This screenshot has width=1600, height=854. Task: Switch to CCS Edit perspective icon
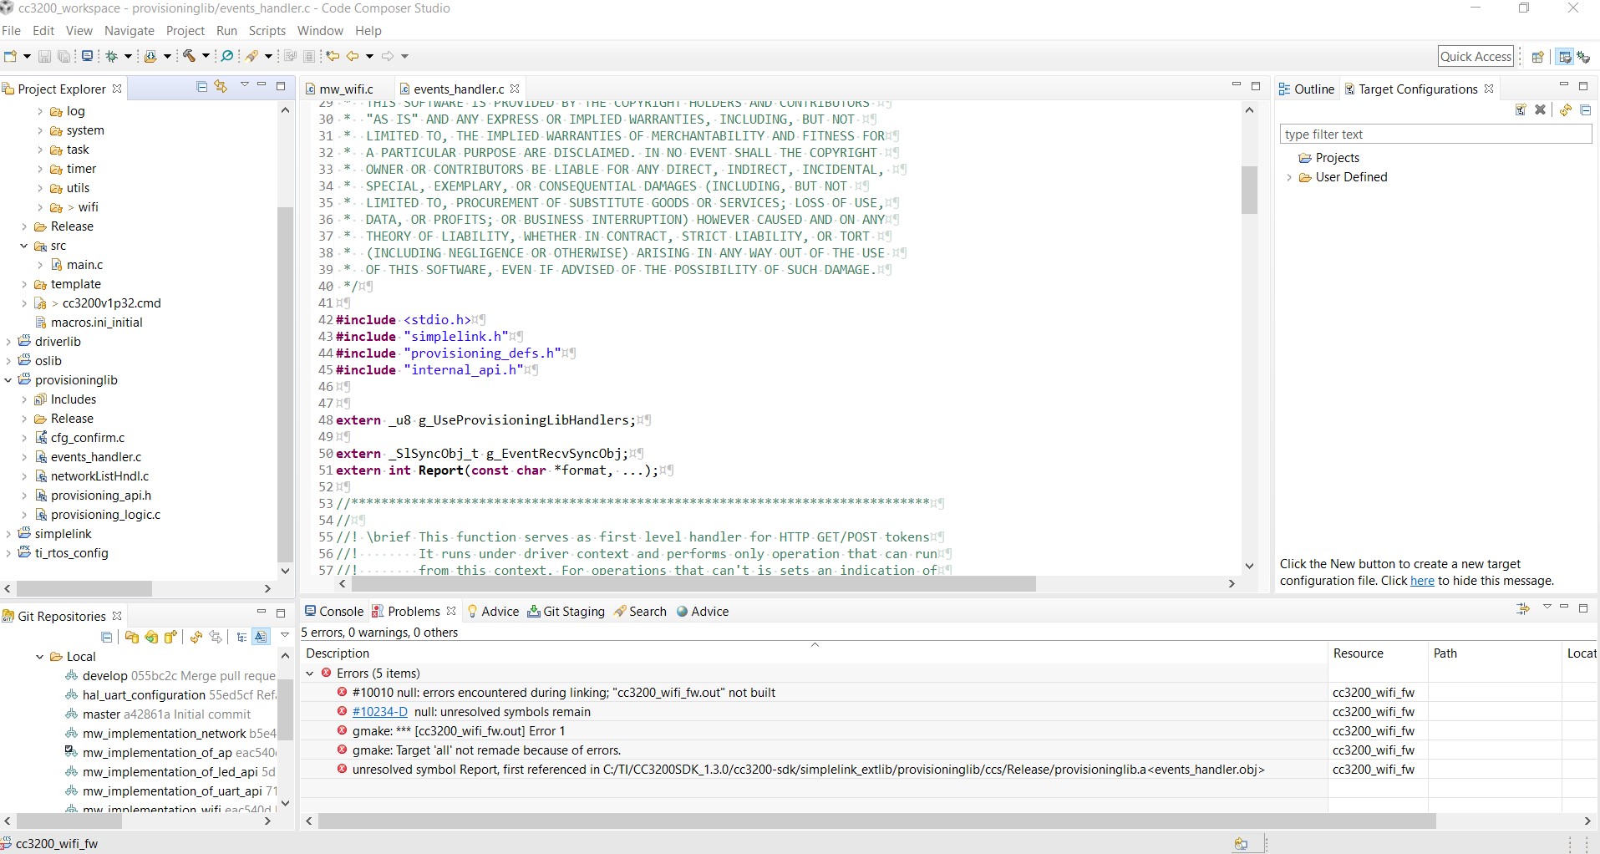click(1565, 57)
